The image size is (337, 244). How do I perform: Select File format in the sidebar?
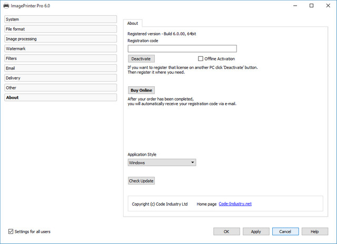coord(60,29)
